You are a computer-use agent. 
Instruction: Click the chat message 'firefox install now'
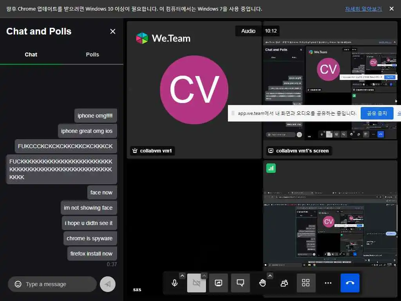pos(92,254)
